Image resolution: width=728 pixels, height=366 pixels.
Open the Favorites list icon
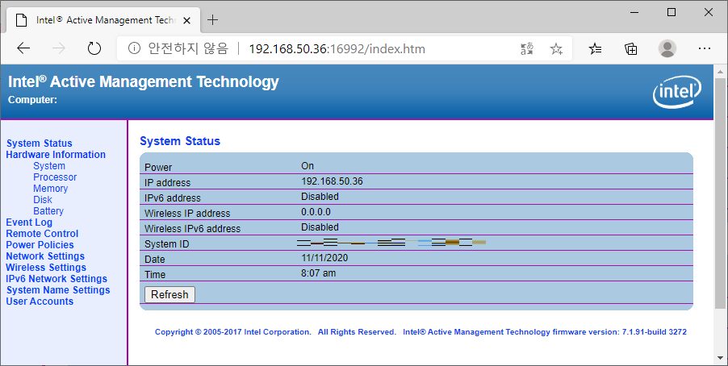(595, 48)
